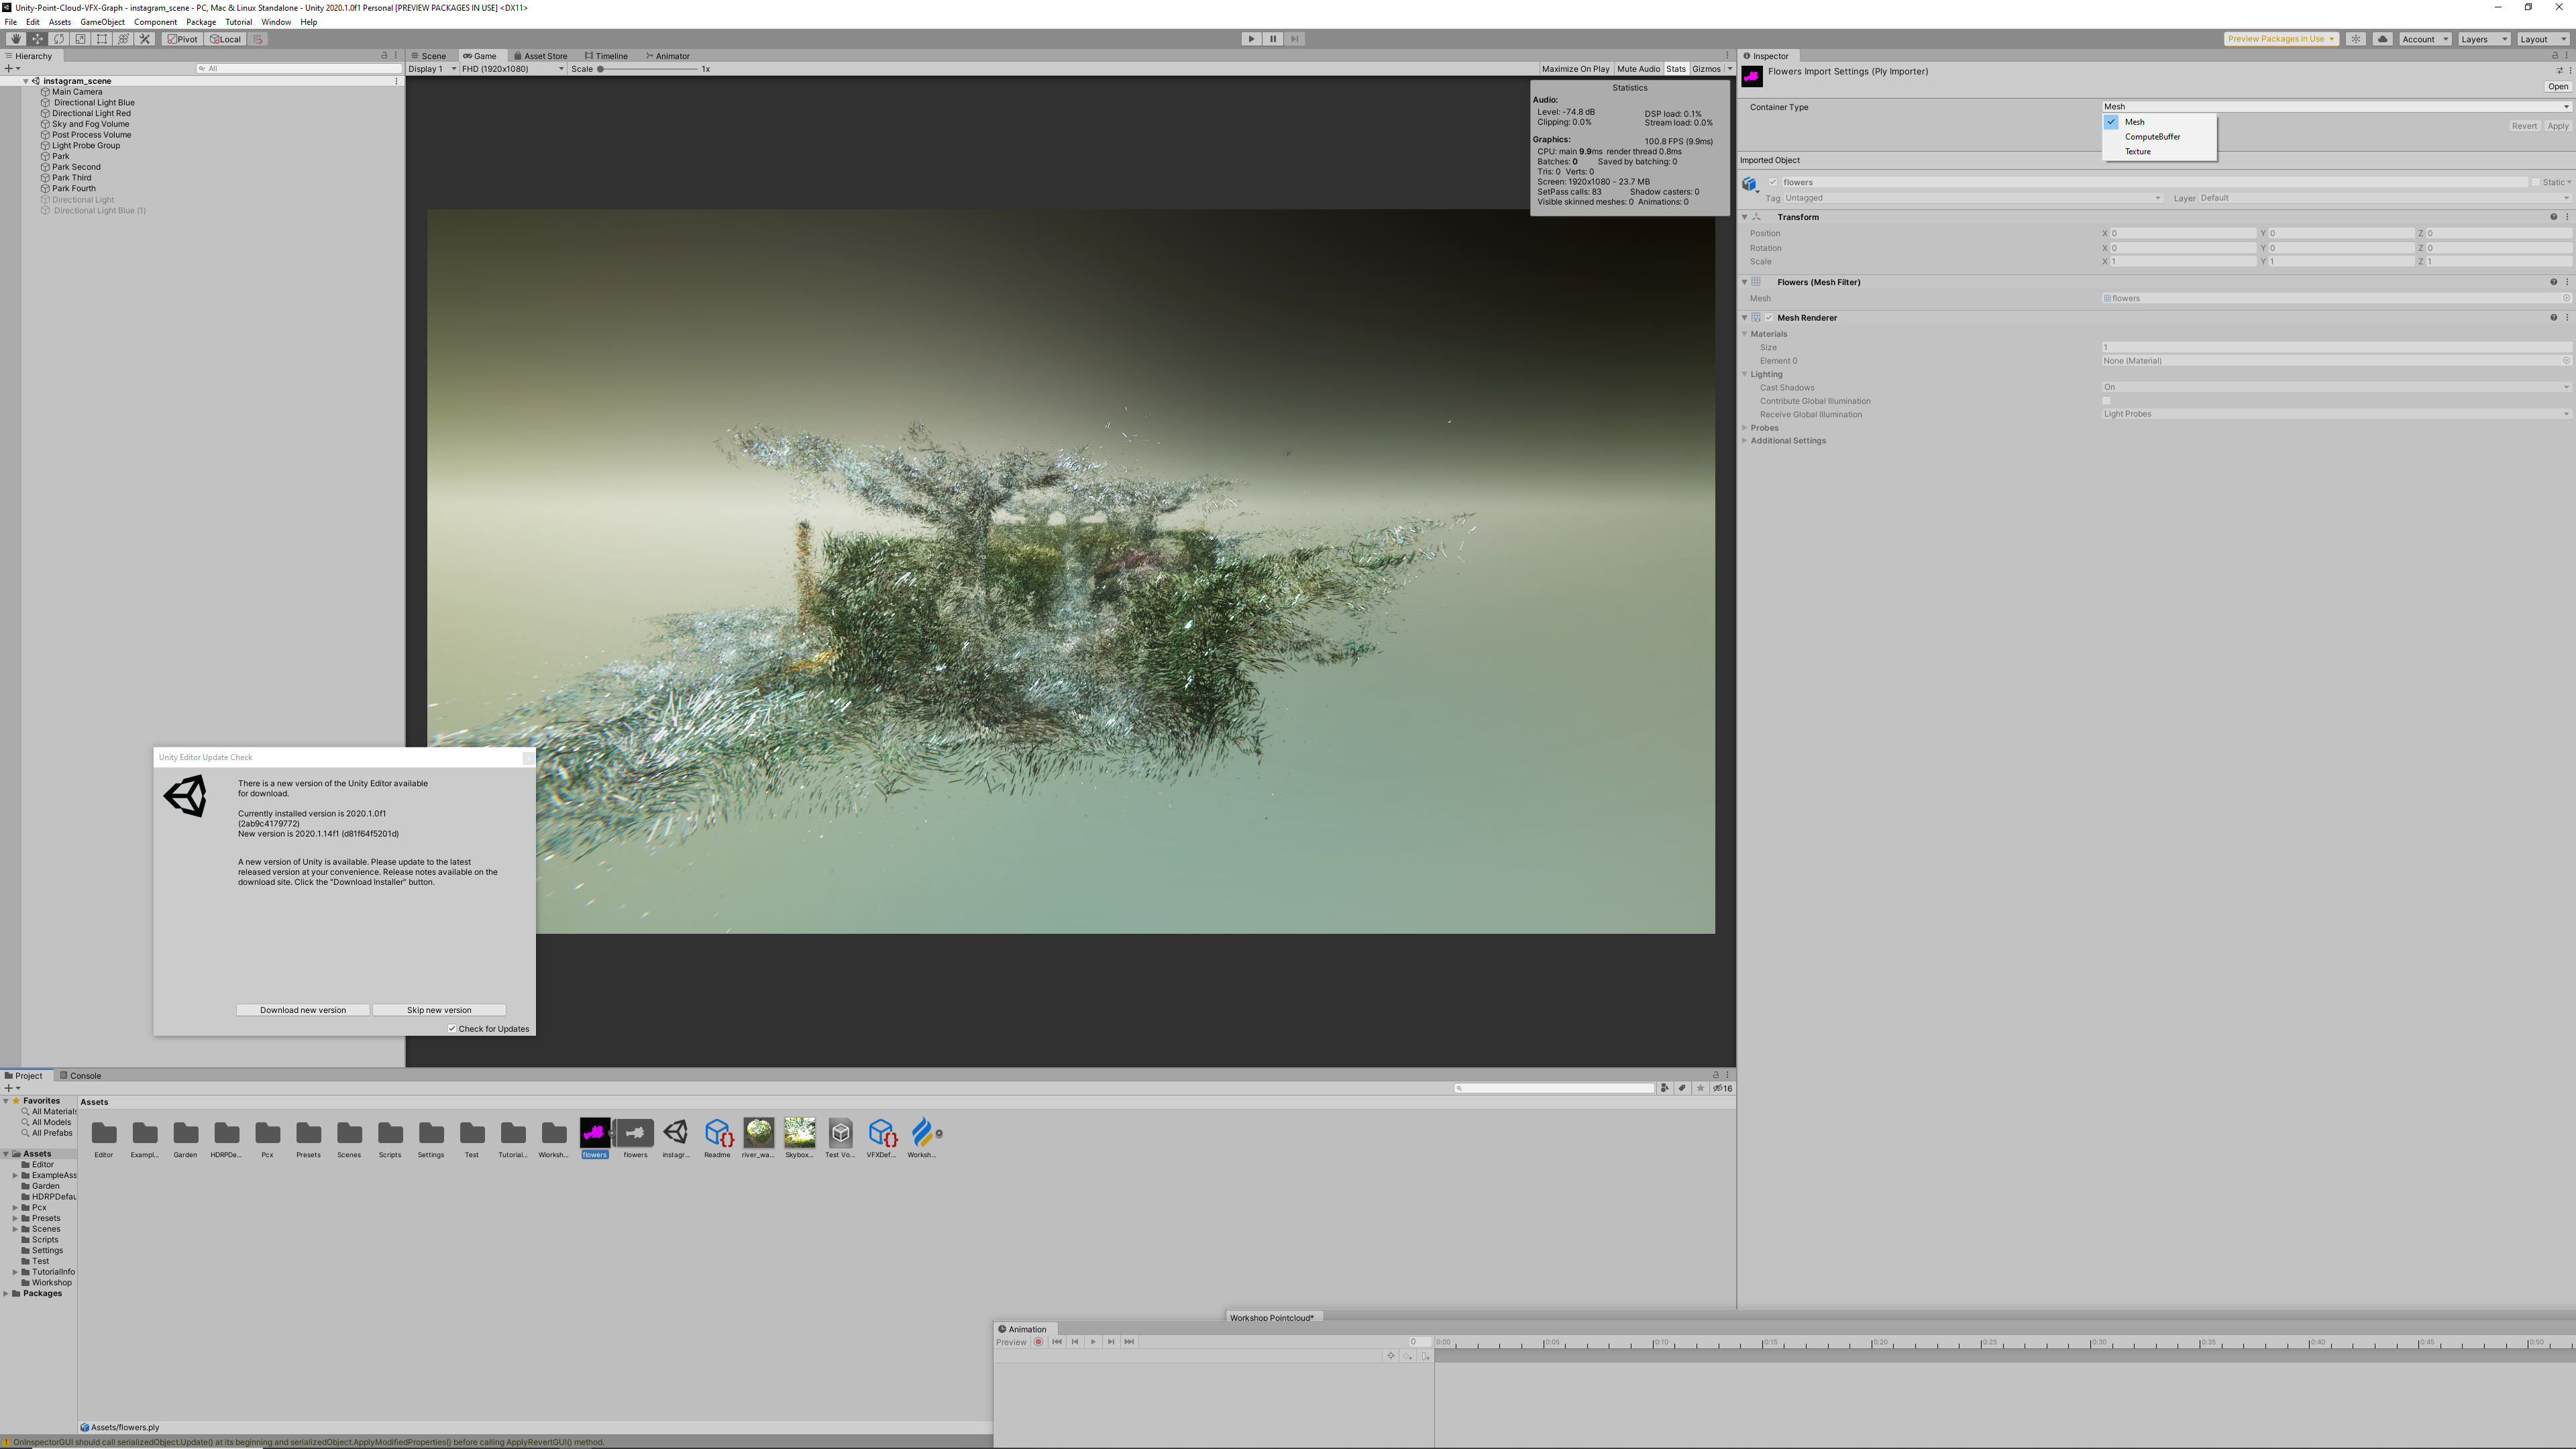Play the animation clip
This screenshot has height=1449, width=2576.
click(1093, 1342)
